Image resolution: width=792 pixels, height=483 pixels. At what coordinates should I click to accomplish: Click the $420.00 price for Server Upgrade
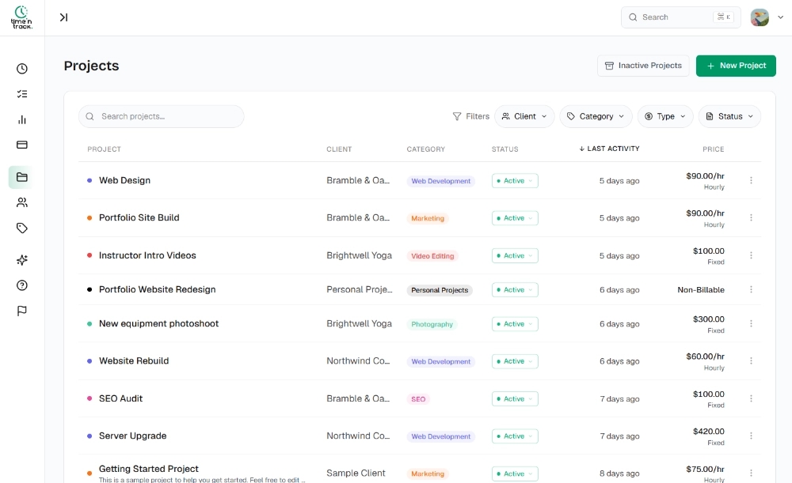coord(708,432)
